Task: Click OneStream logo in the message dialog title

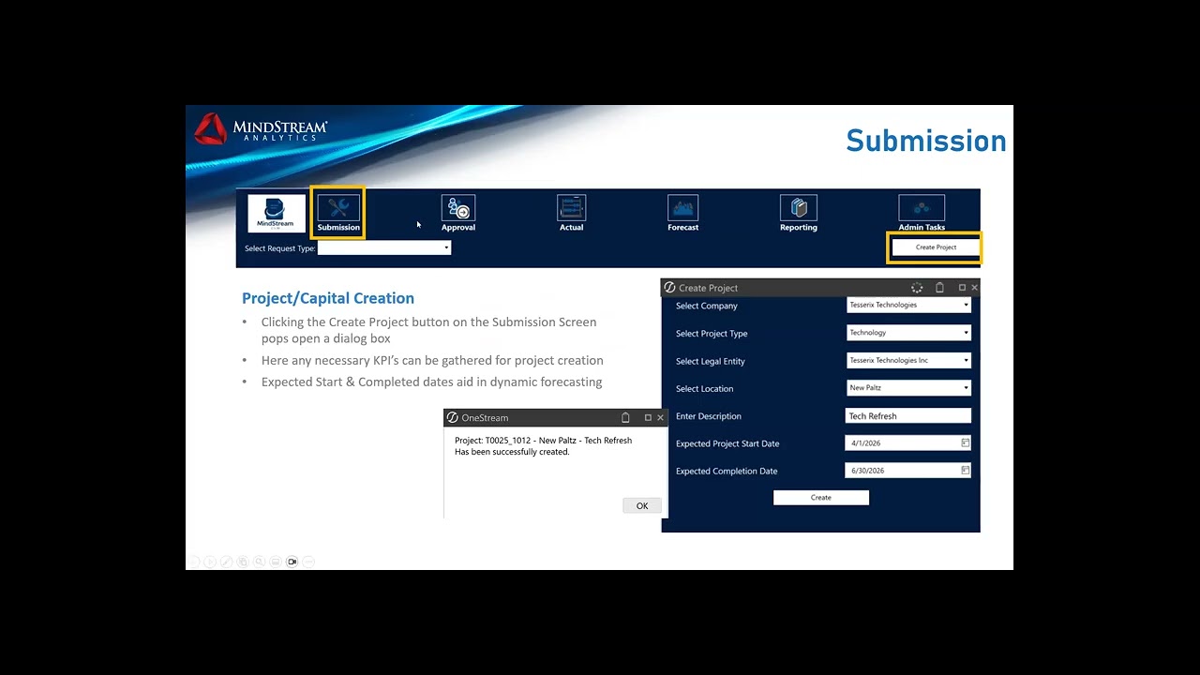Action: click(453, 417)
